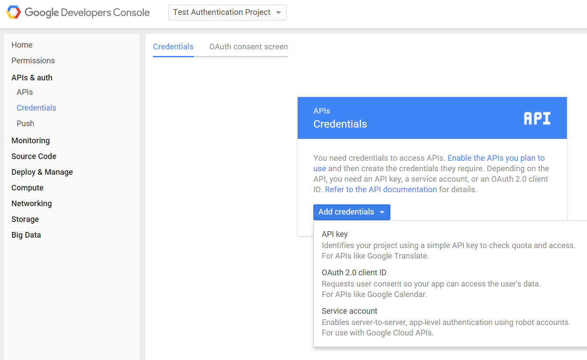Open the Test Authentication Project dropdown
Image resolution: width=587 pixels, height=360 pixels.
tap(227, 13)
